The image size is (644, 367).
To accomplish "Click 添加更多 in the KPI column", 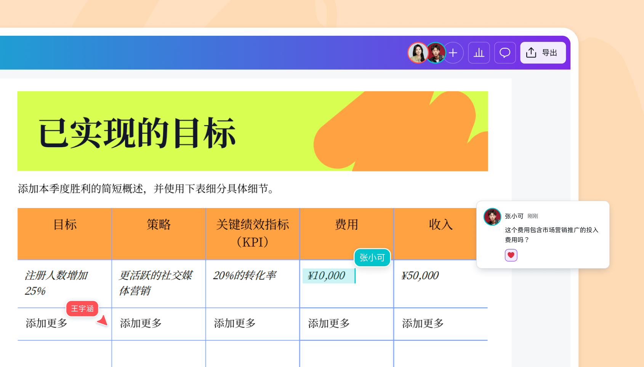I will tap(235, 323).
